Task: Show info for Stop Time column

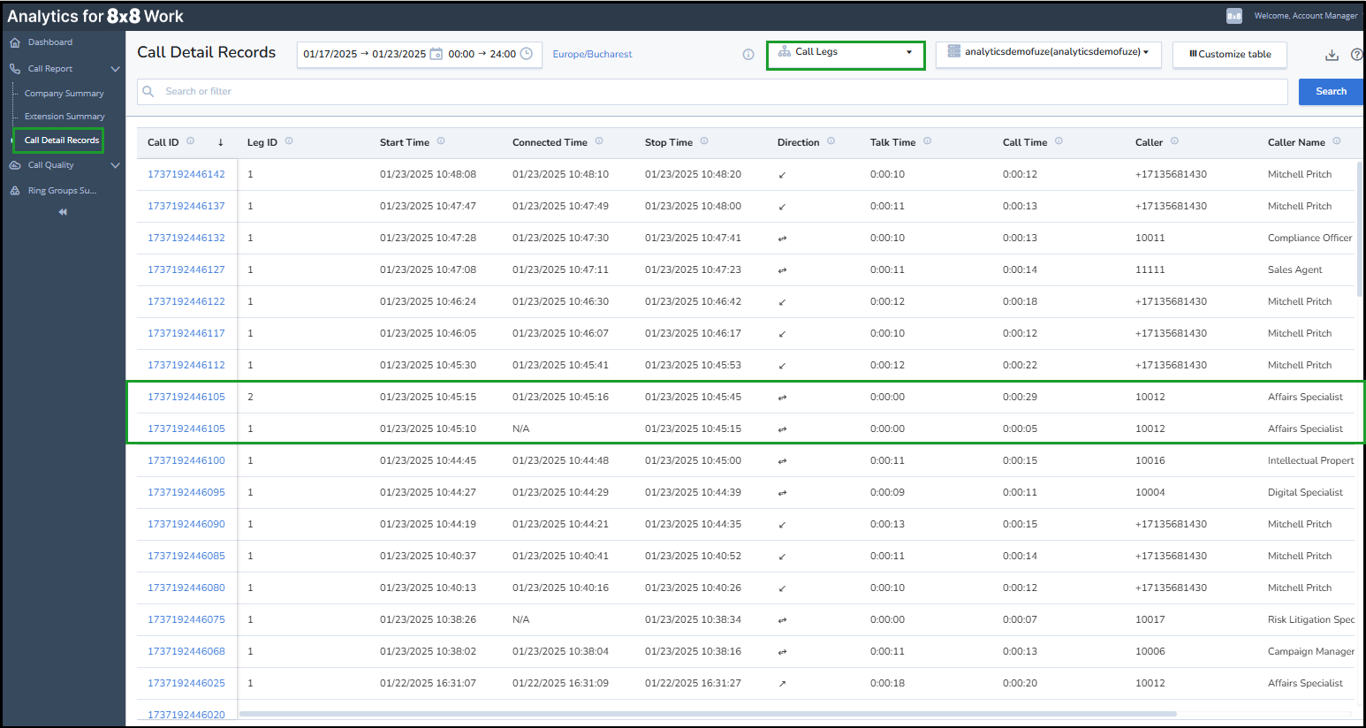Action: [x=704, y=141]
